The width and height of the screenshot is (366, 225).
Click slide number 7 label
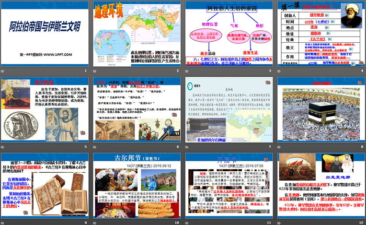[270, 147]
